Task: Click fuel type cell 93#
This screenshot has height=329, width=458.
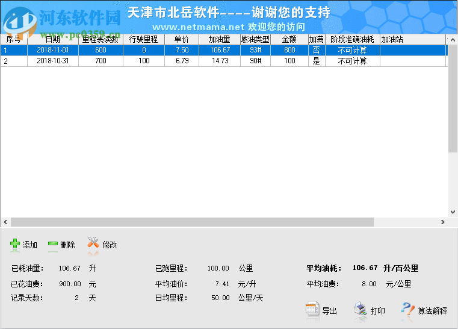Action: [255, 50]
